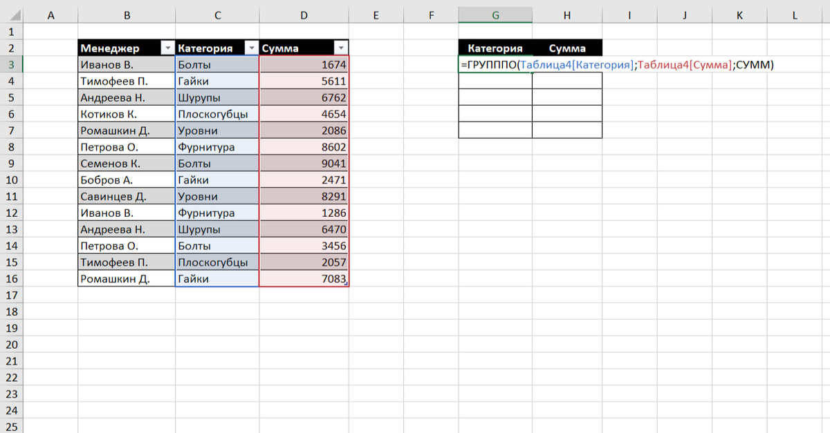The width and height of the screenshot is (830, 433).
Task: Select the amount cell 1674
Action: coord(304,64)
